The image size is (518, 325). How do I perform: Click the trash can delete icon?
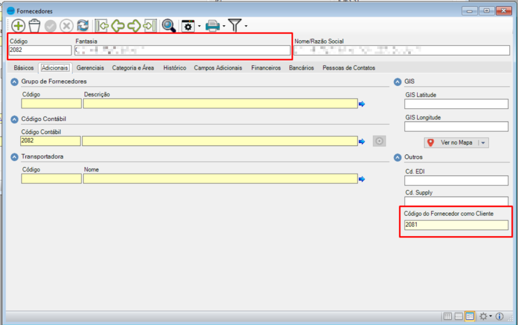coord(34,25)
